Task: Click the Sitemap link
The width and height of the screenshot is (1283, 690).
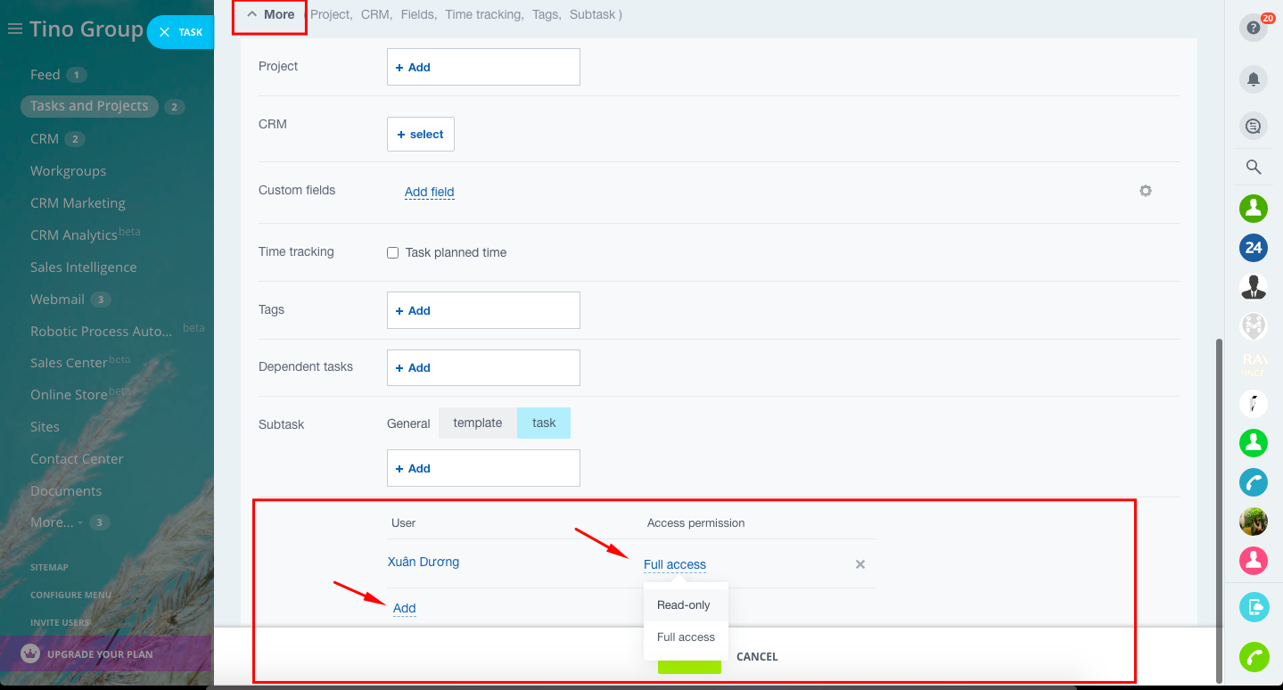Action: (49, 567)
